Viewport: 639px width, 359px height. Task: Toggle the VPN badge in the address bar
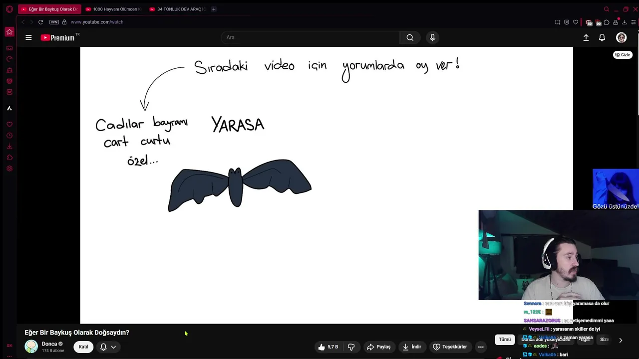(54, 22)
